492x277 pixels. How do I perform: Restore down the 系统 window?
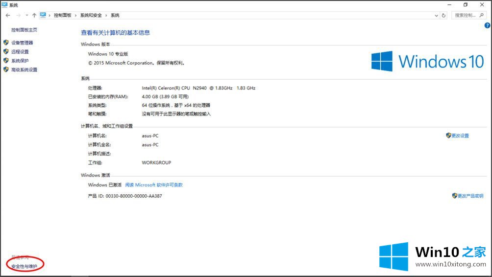point(466,5)
